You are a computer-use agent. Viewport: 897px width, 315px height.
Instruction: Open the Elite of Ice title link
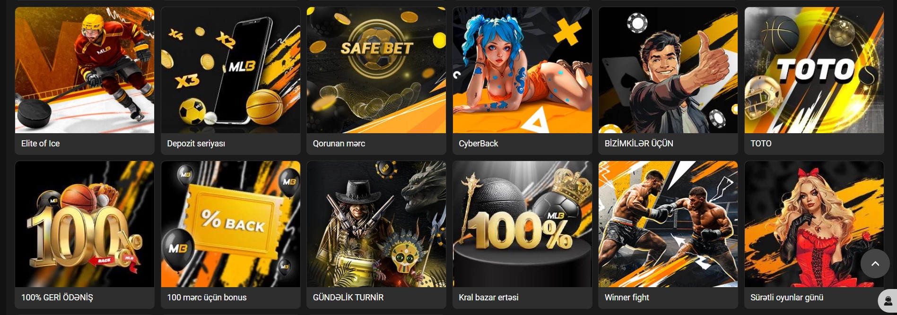click(41, 143)
